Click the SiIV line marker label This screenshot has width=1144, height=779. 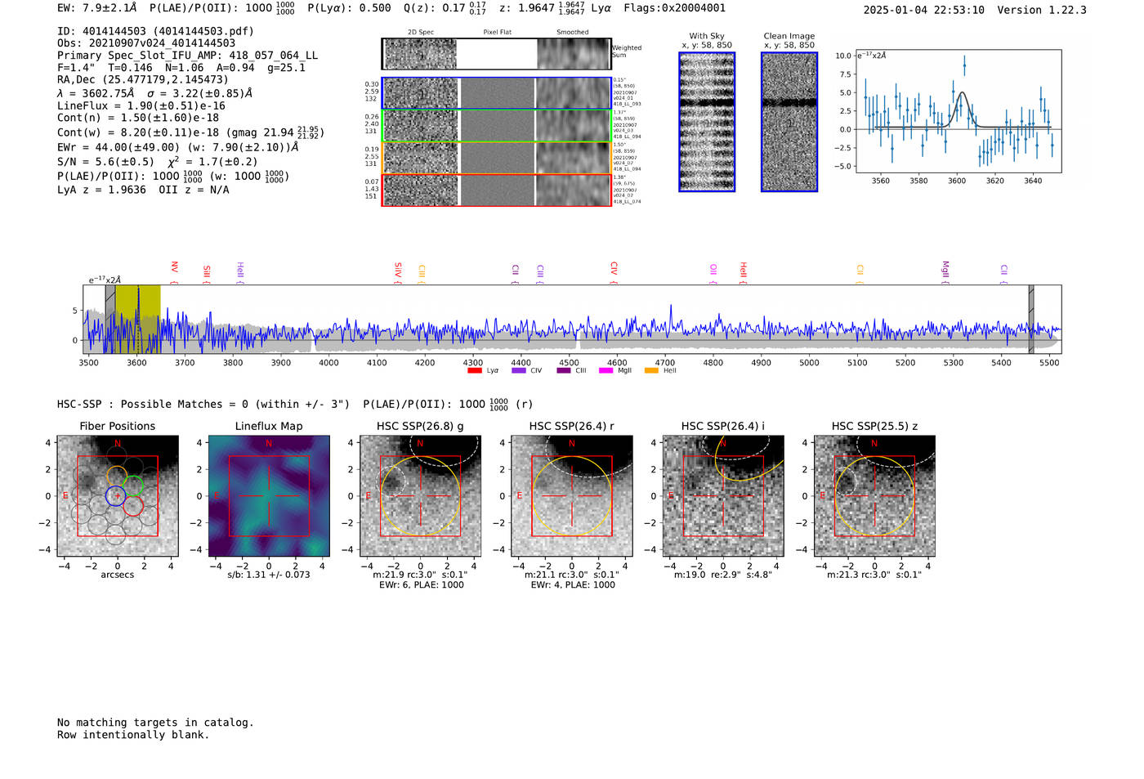click(x=398, y=271)
